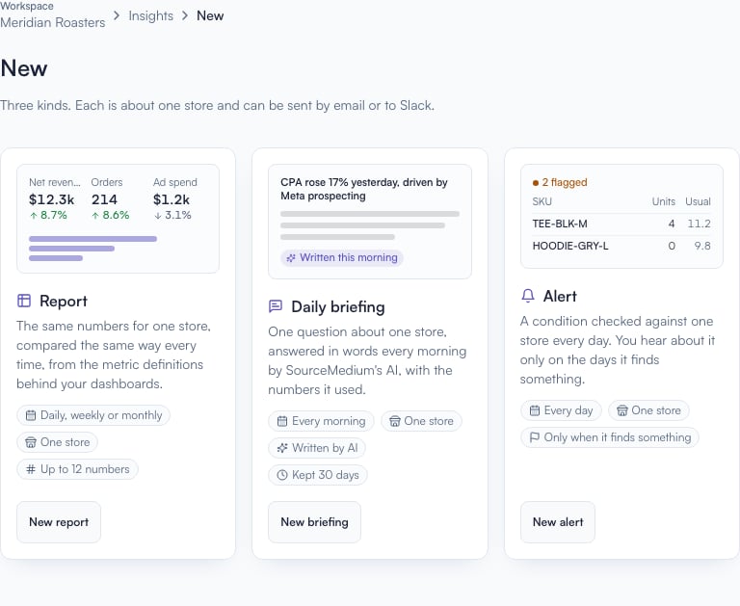Click flag icon in Only when it finds something chip
Image resolution: width=740 pixels, height=606 pixels.
(534, 437)
